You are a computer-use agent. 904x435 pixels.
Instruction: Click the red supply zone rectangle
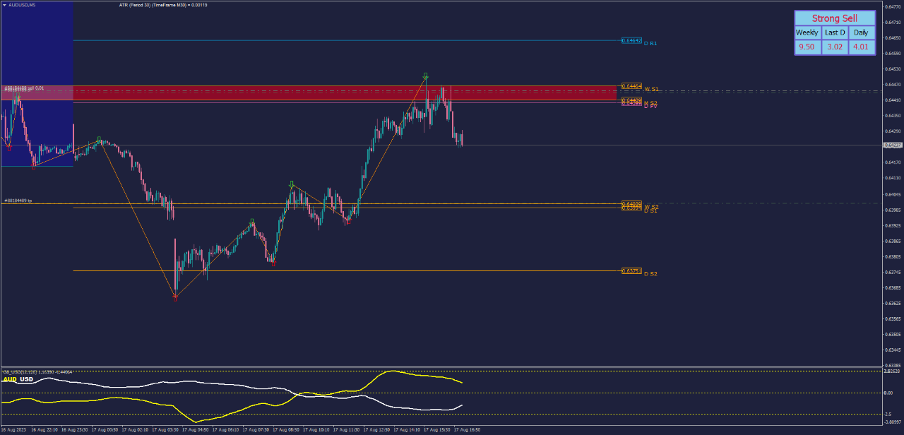coord(308,93)
